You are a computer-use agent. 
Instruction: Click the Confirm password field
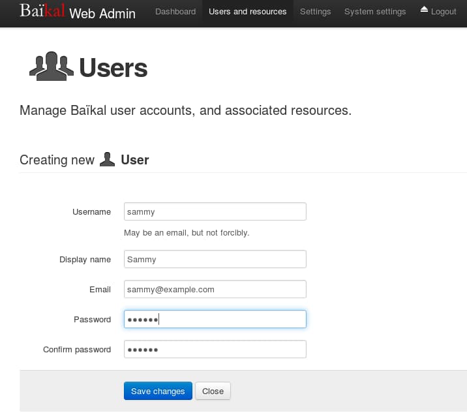(x=215, y=349)
